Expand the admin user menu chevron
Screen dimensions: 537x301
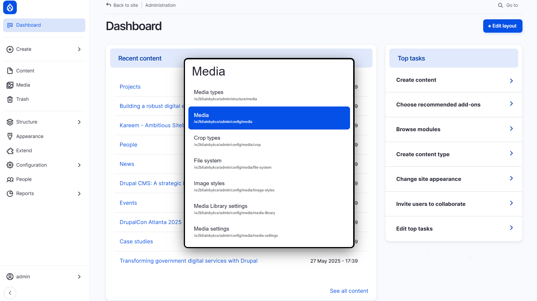[x=79, y=277]
